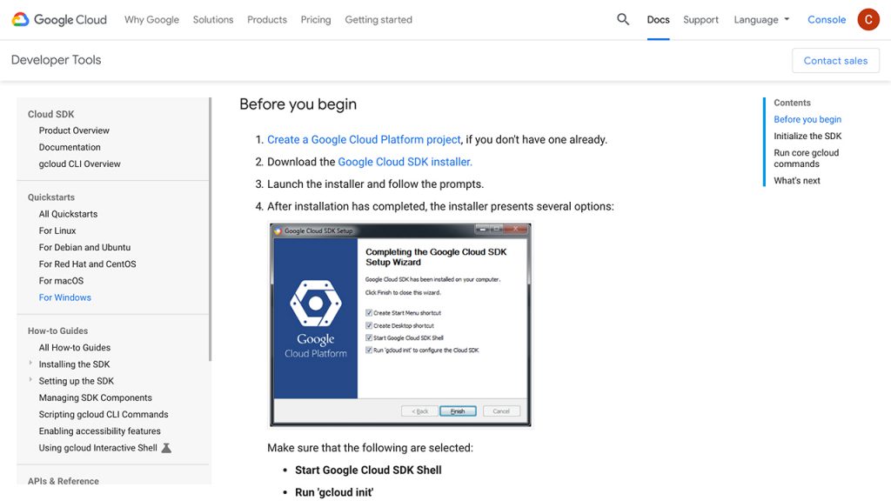Open the Console link
The image size is (891, 501).
point(827,20)
